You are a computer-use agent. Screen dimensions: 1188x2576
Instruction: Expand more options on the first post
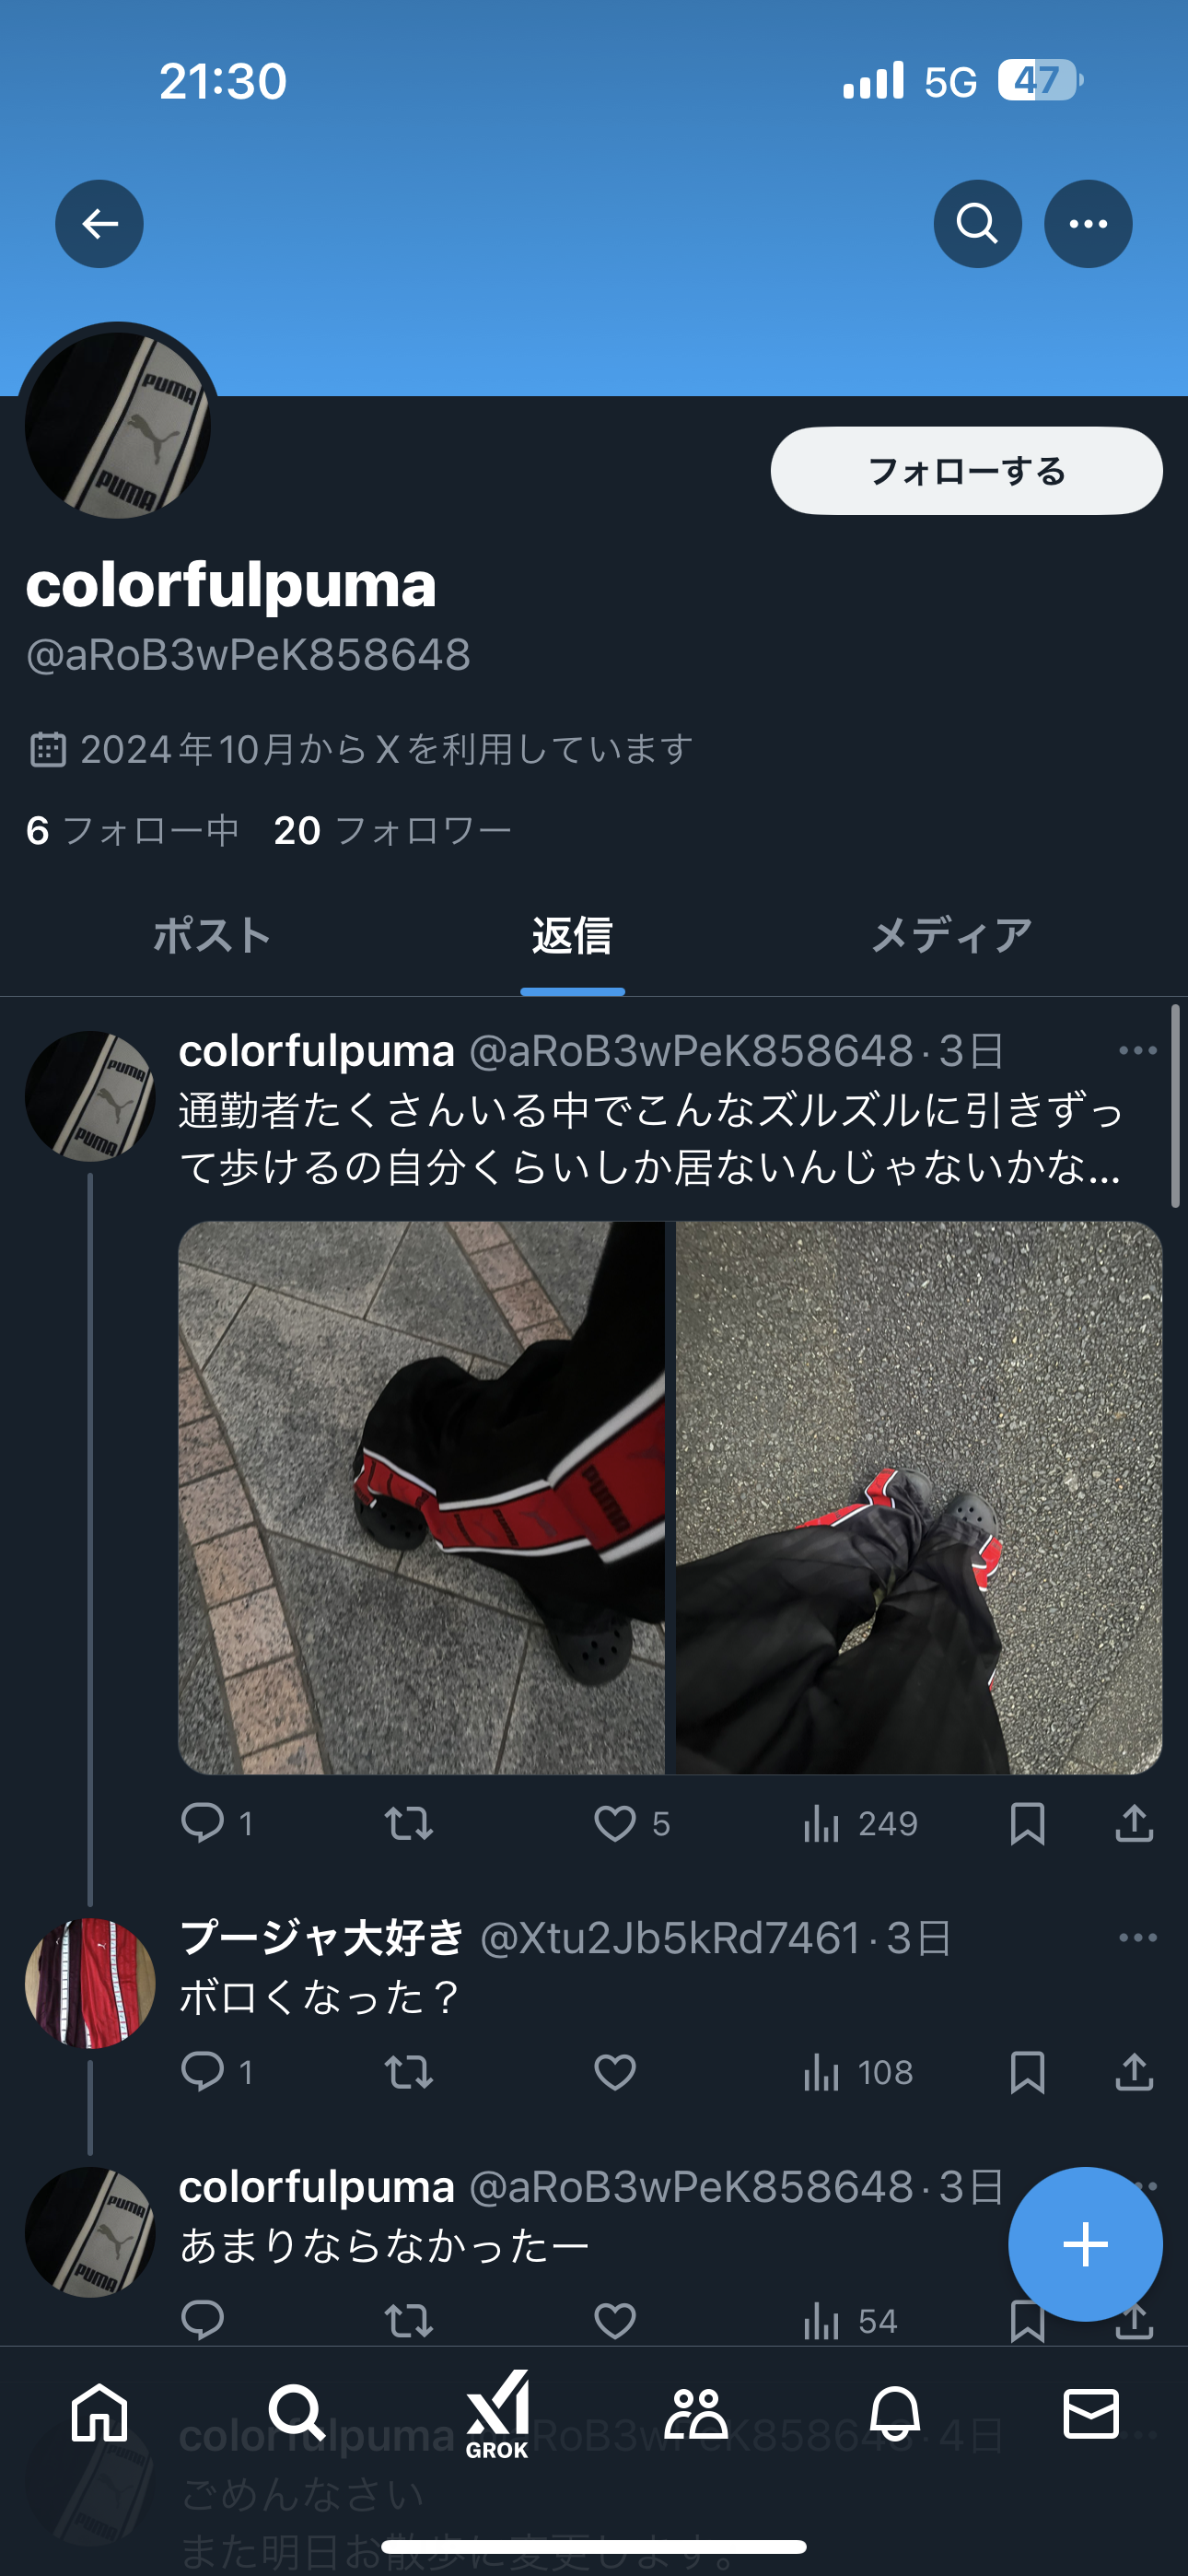click(x=1138, y=1050)
